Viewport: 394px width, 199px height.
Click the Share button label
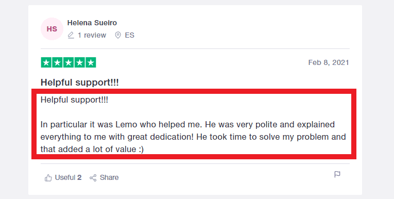coord(109,178)
